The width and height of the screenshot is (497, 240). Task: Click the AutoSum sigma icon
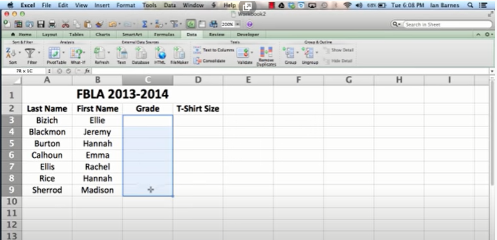(144, 24)
